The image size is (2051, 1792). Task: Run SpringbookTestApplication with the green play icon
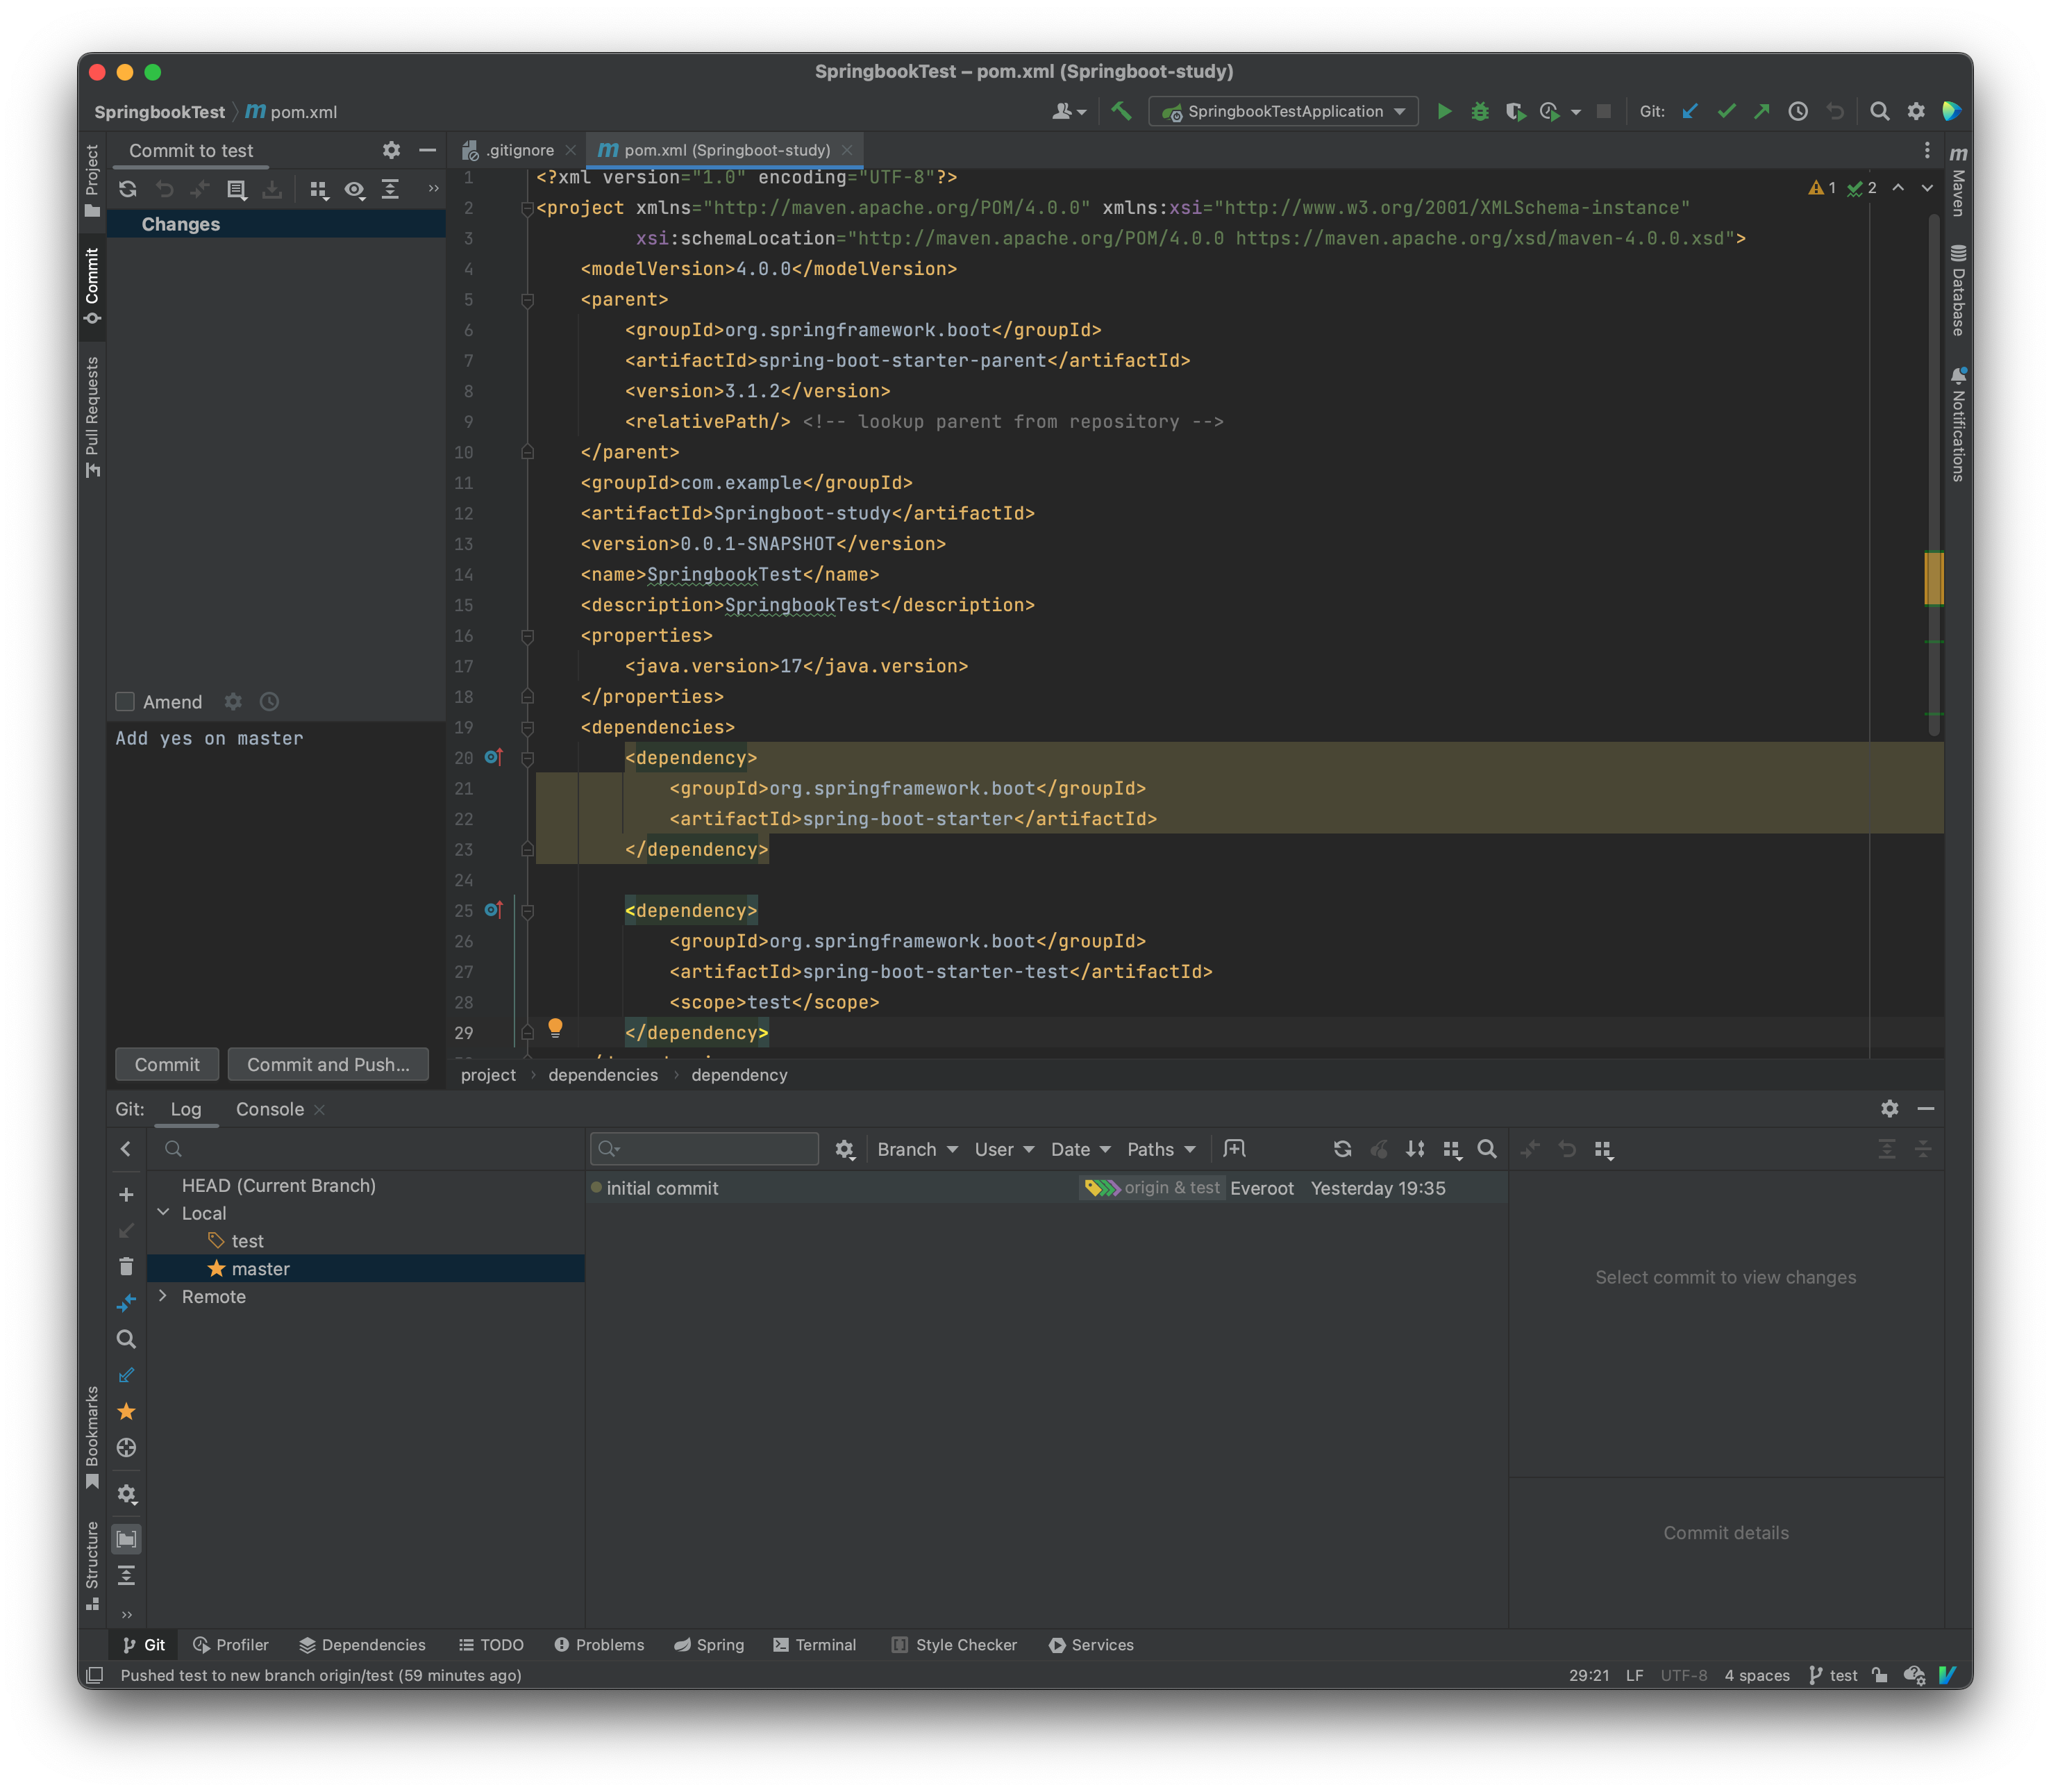click(x=1443, y=111)
